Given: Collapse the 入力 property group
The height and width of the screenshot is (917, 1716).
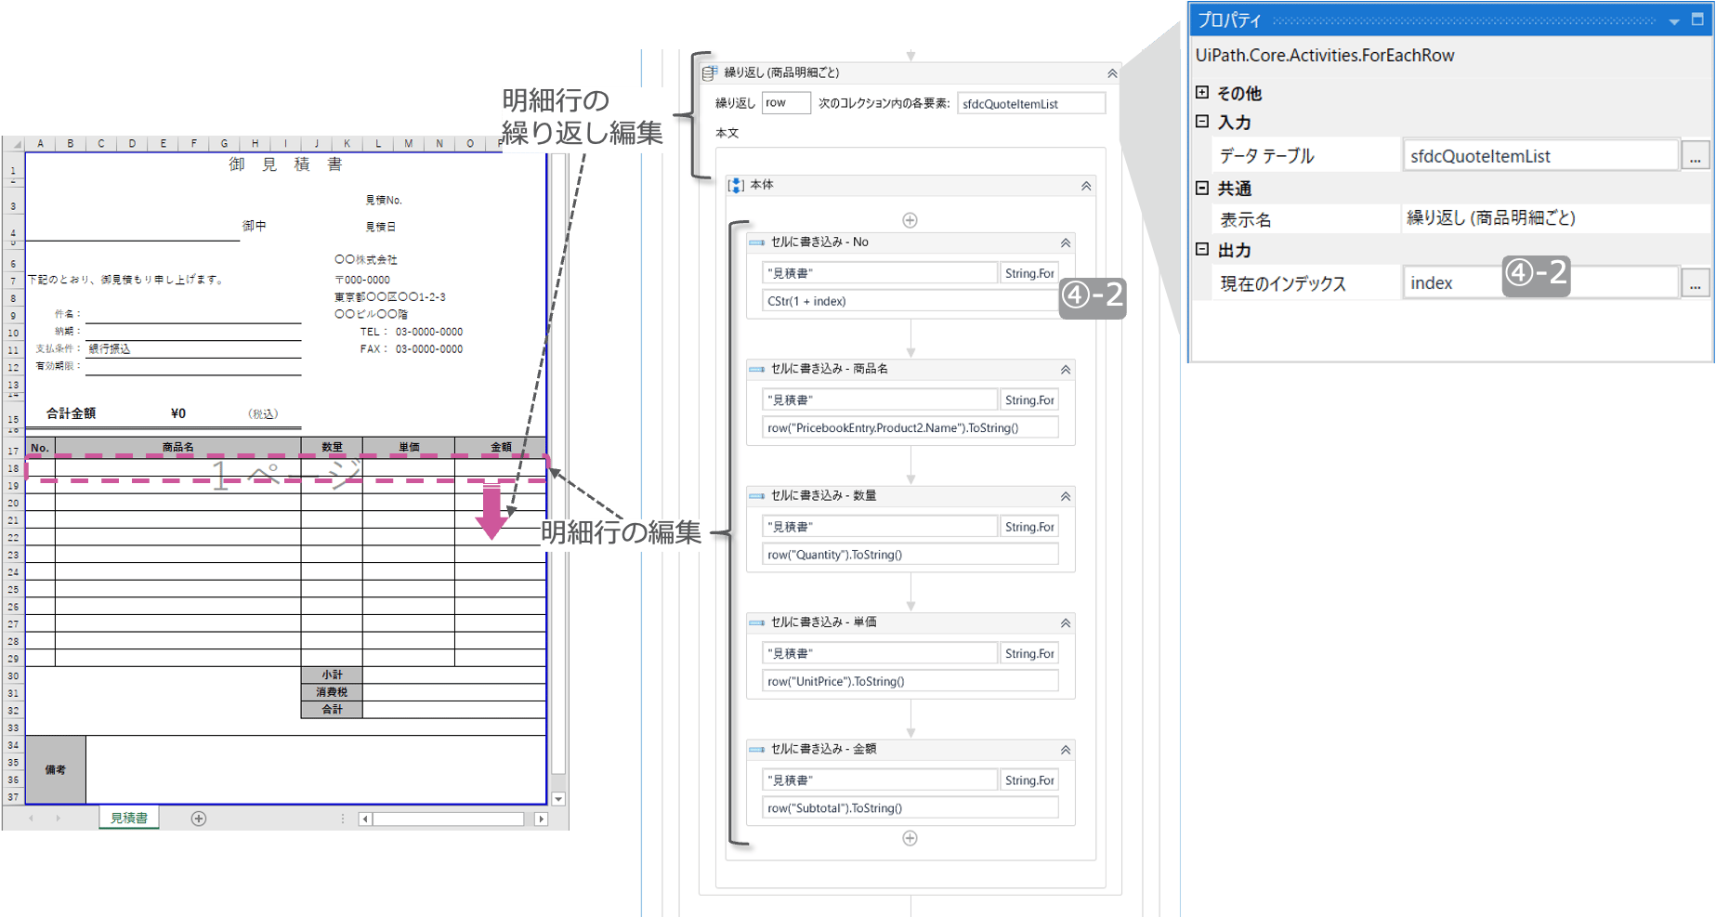Looking at the screenshot, I should pyautogui.click(x=1202, y=122).
